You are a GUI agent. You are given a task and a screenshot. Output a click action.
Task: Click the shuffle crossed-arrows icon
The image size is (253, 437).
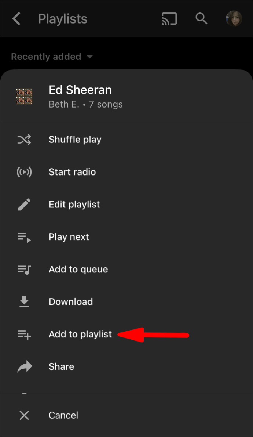[x=24, y=140]
